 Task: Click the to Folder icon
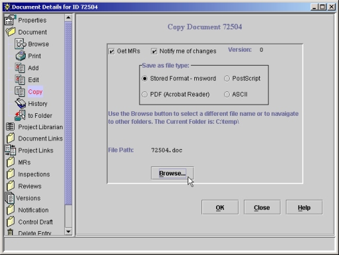[x=20, y=115]
